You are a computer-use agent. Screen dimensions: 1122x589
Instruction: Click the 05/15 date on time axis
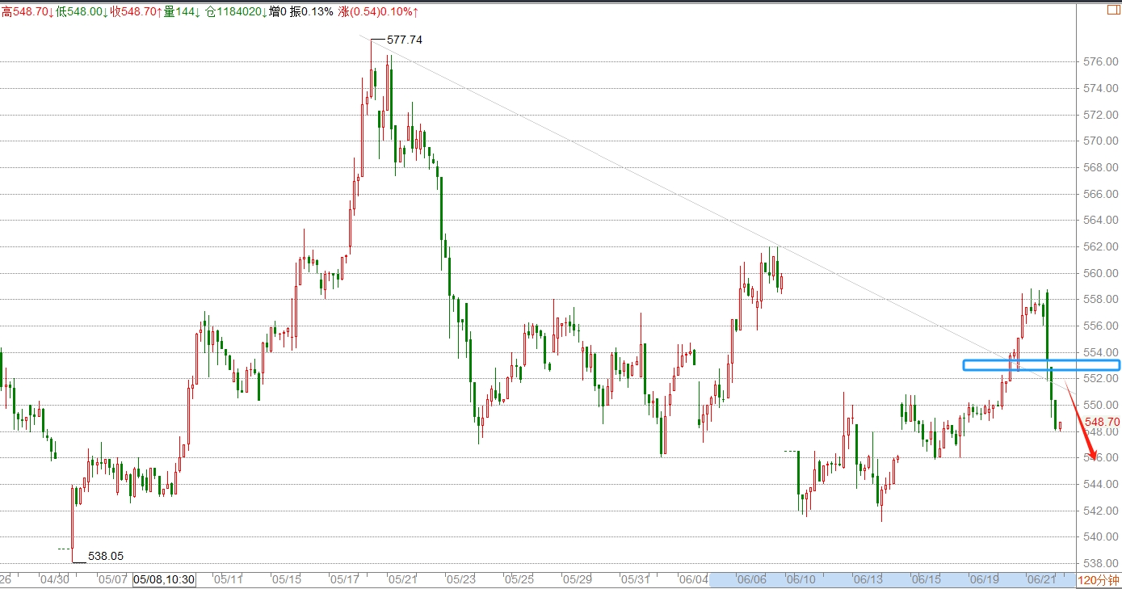coord(287,580)
